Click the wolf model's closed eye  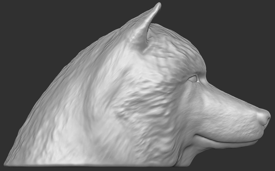point(193,79)
